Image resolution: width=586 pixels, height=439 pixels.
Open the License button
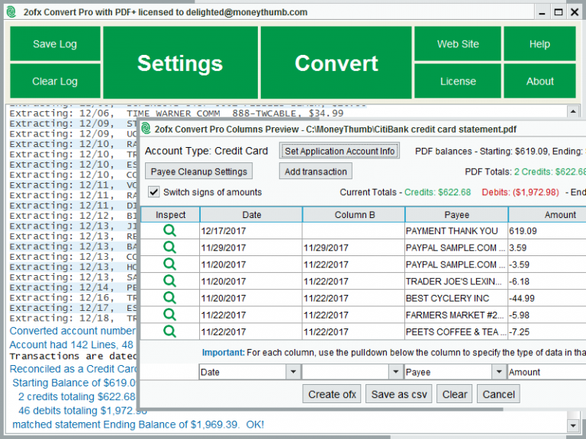pyautogui.click(x=458, y=81)
